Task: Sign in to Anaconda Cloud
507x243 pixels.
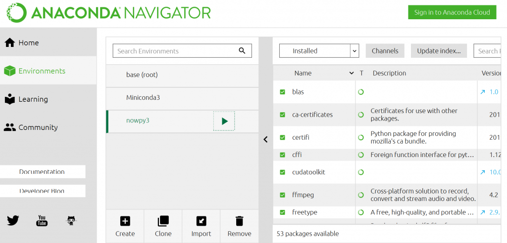Action: tap(452, 12)
